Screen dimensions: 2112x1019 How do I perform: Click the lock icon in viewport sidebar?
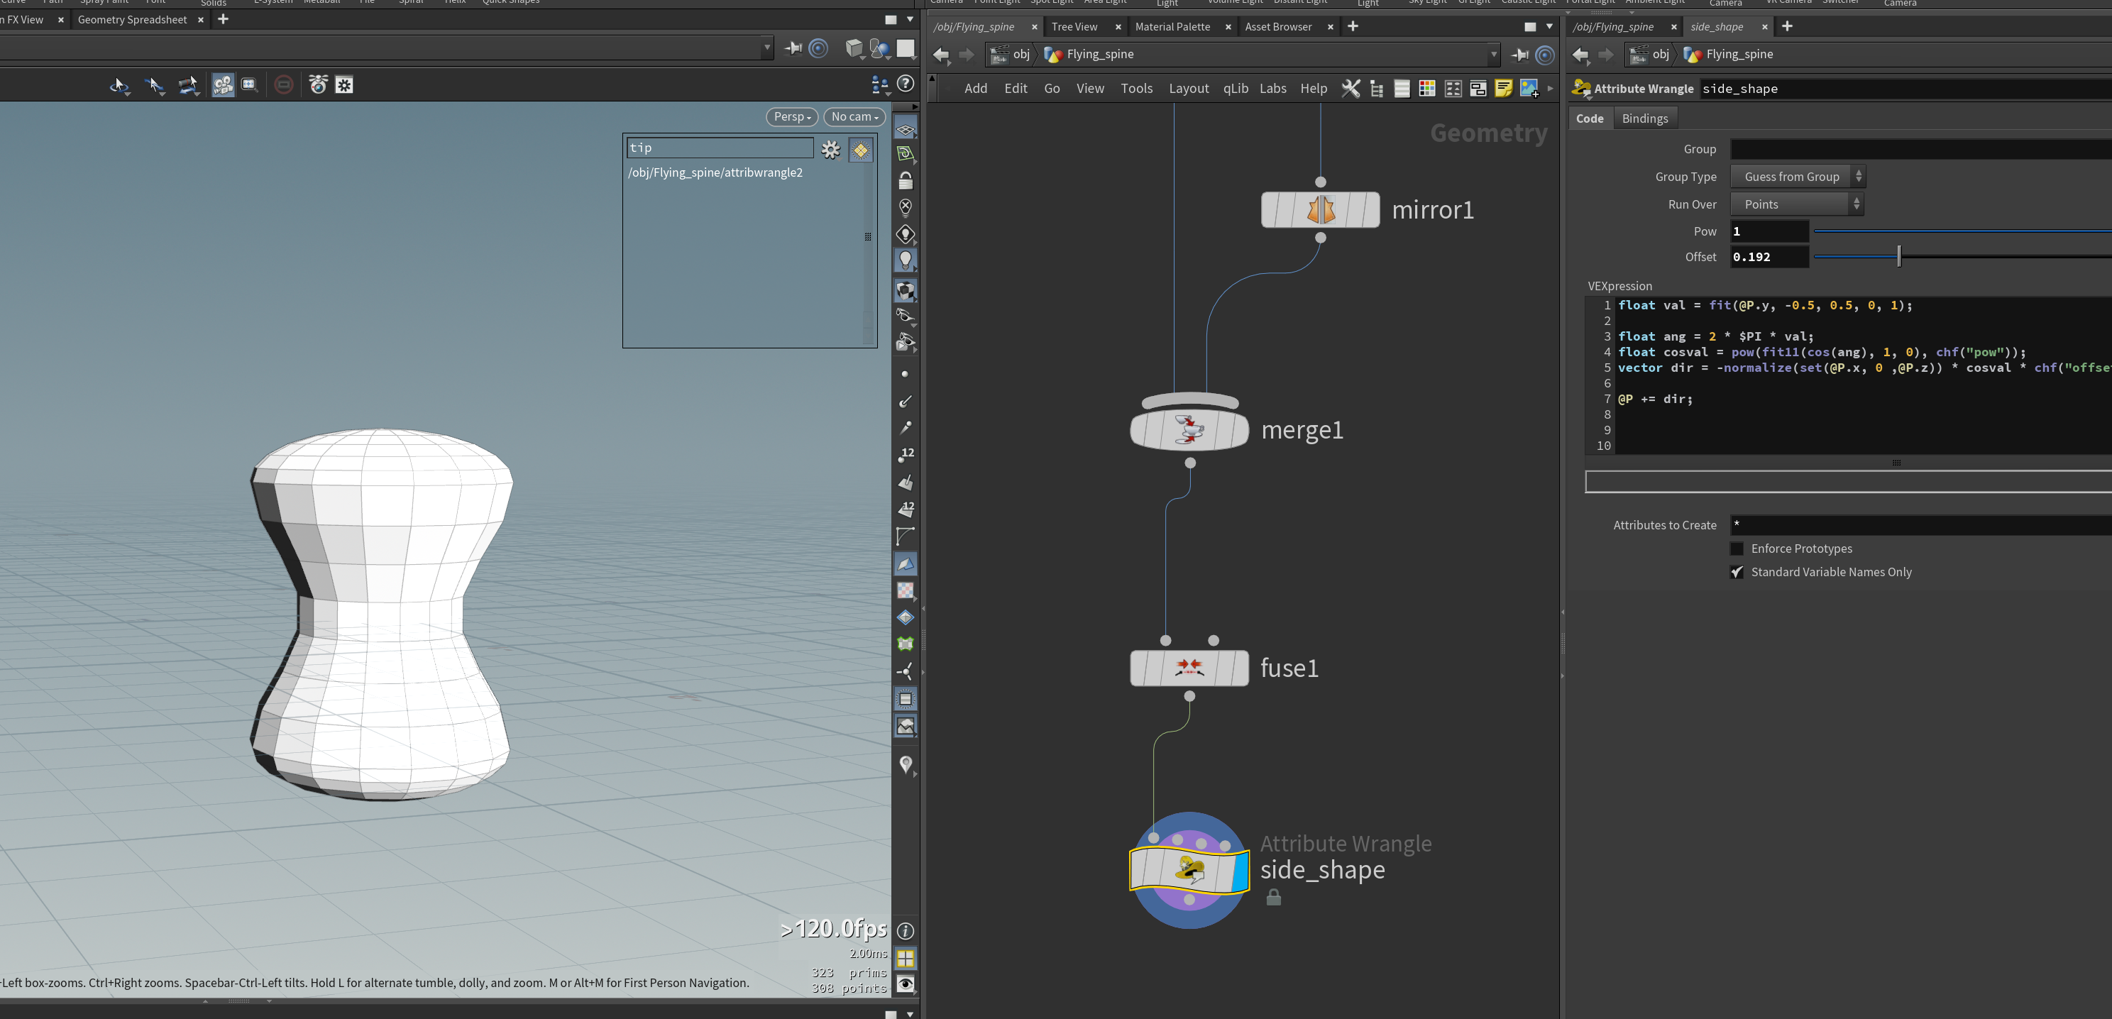click(905, 180)
